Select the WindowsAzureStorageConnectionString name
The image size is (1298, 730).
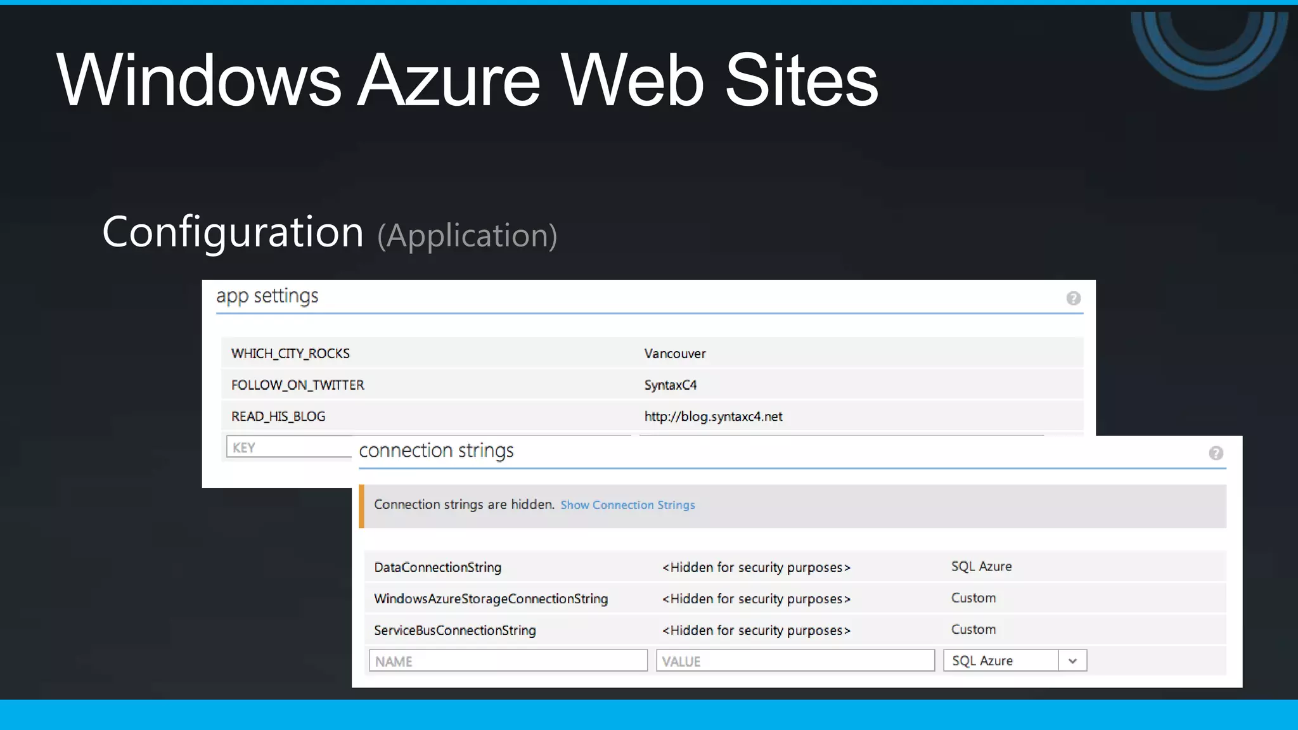point(491,599)
